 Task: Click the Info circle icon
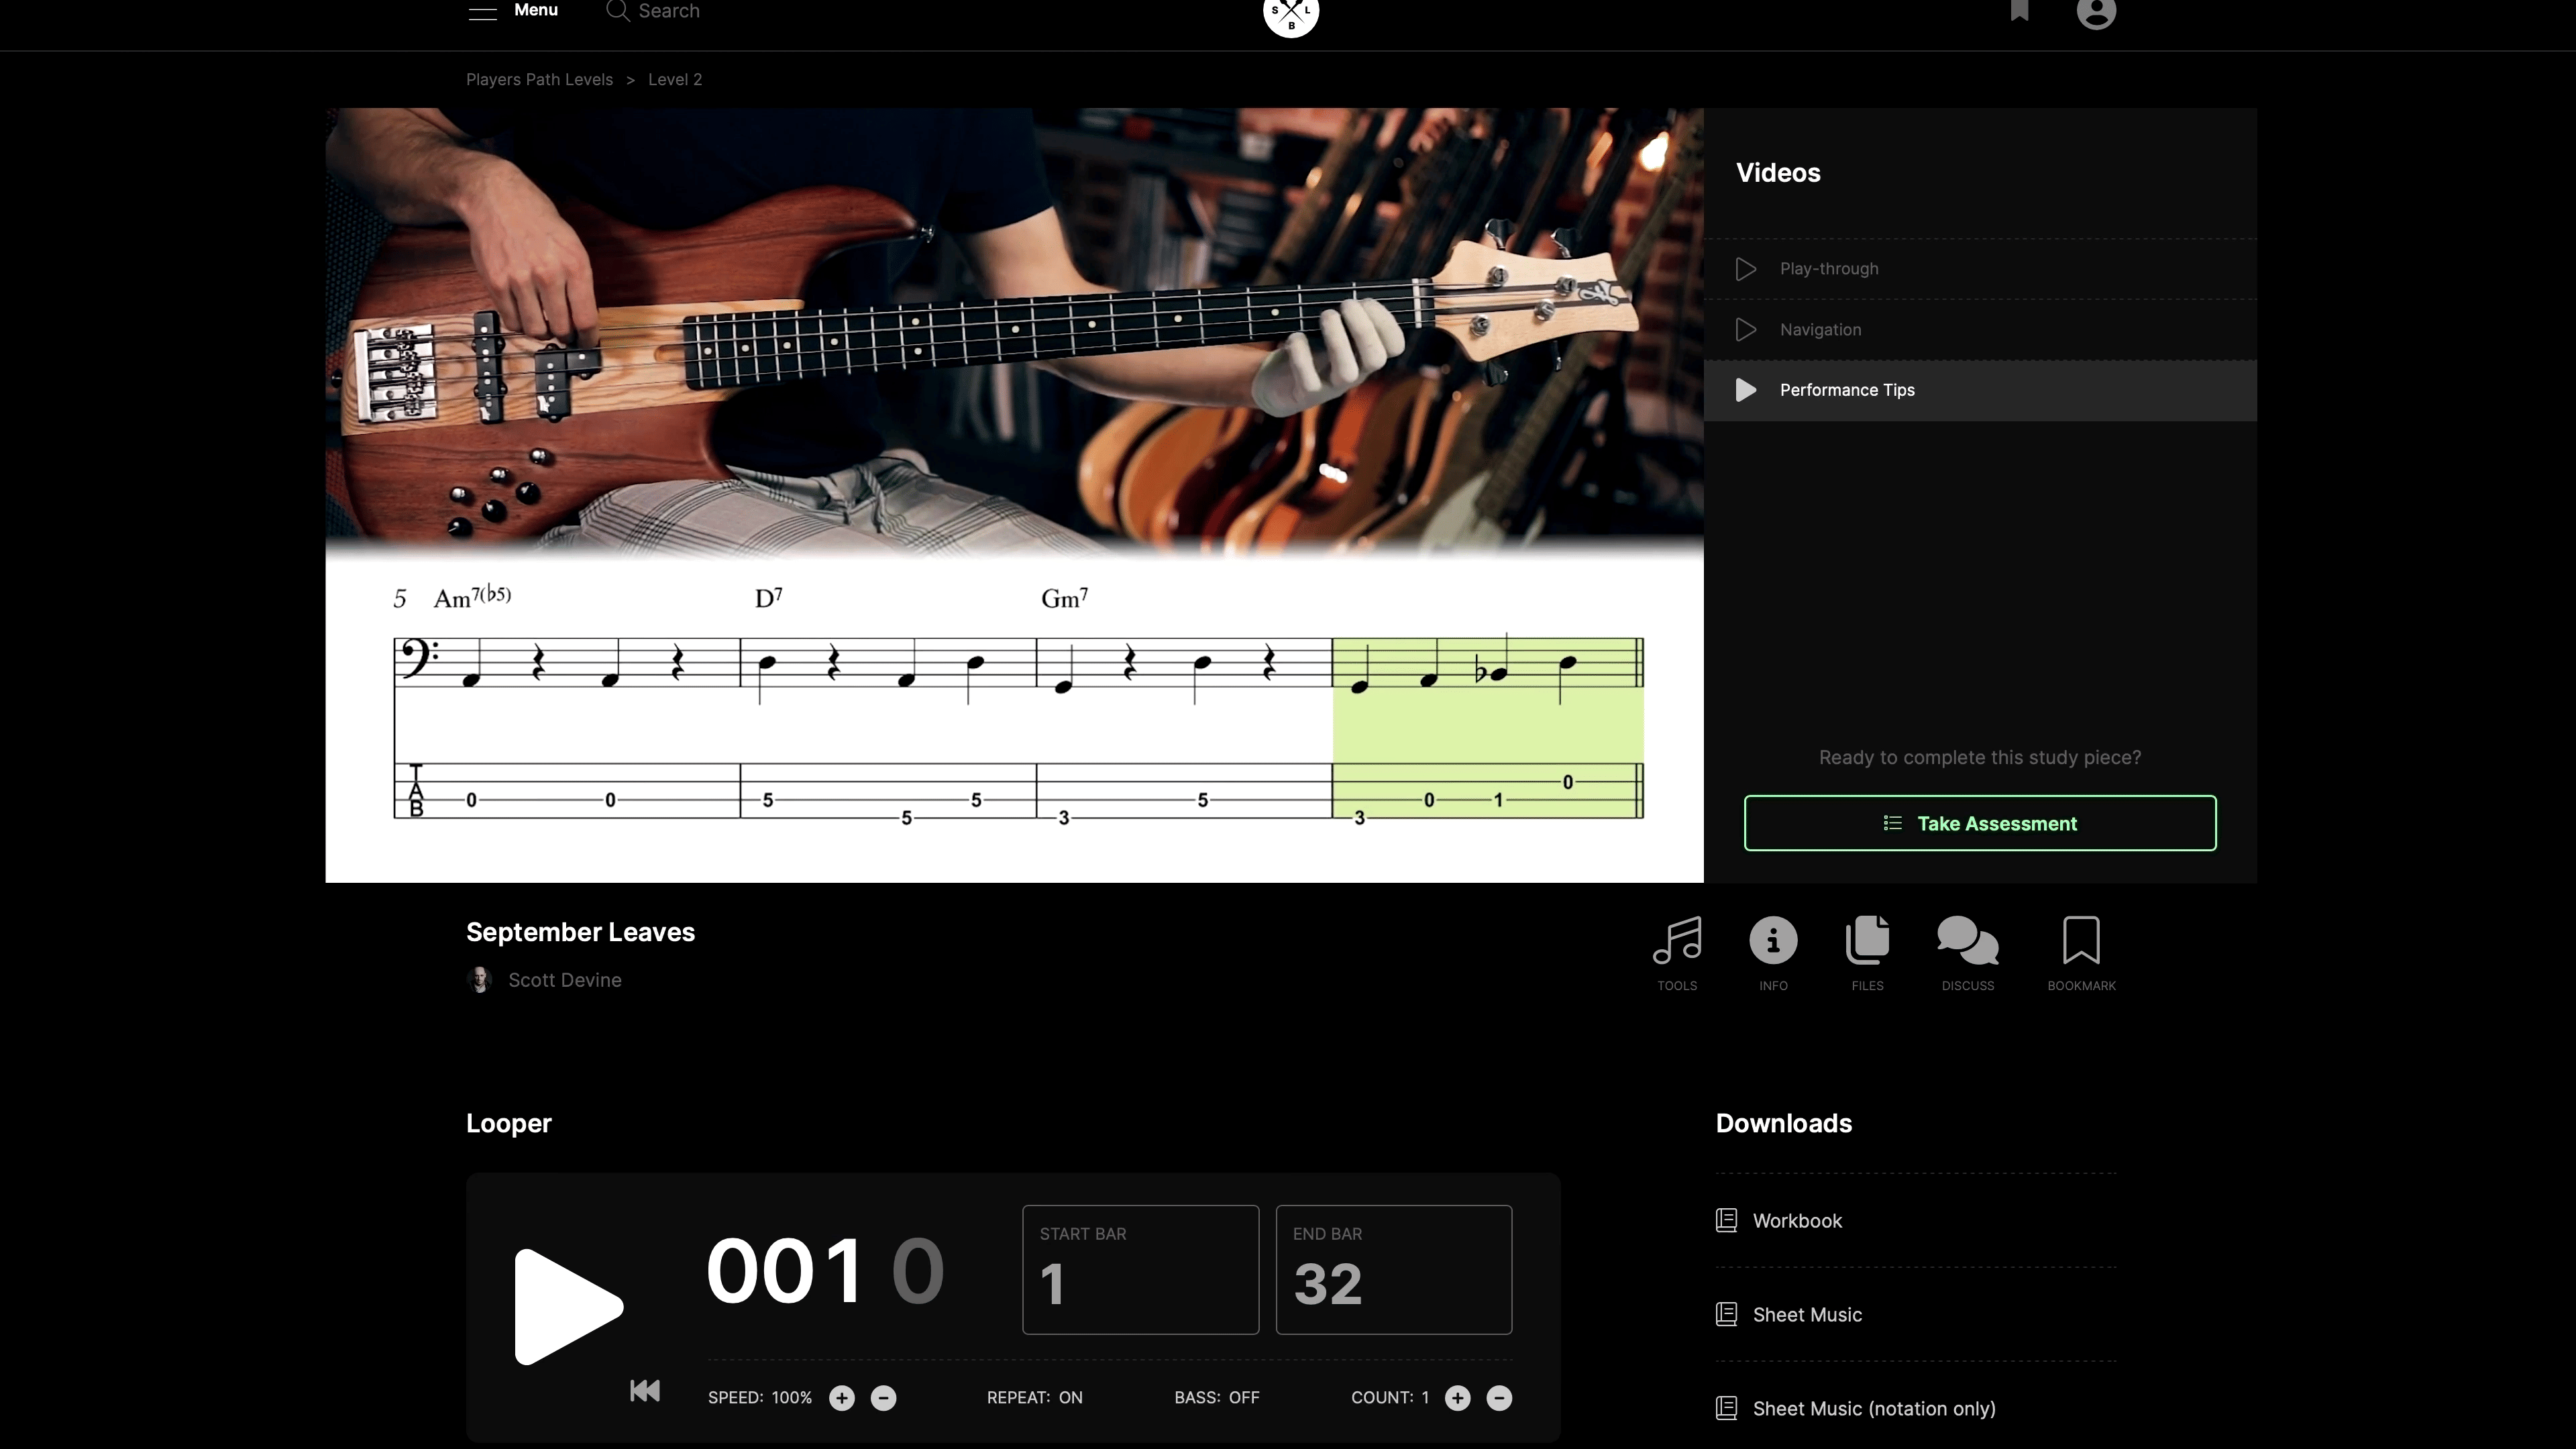coord(1773,941)
